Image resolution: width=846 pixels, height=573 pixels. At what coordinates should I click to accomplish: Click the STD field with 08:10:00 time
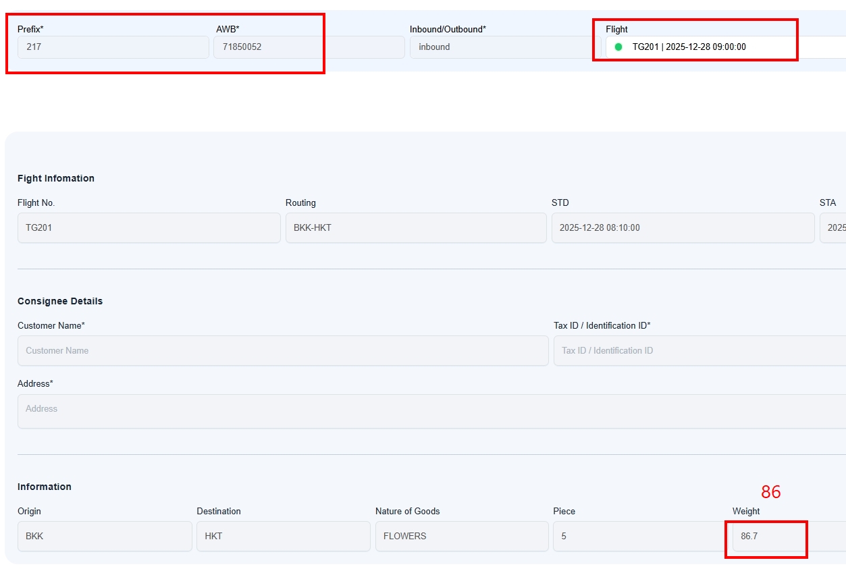click(x=682, y=228)
